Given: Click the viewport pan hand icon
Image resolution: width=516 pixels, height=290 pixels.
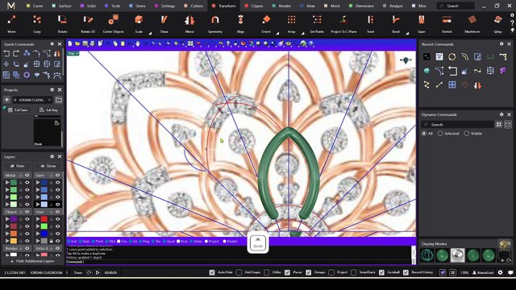Looking at the screenshot, I should (137, 43).
